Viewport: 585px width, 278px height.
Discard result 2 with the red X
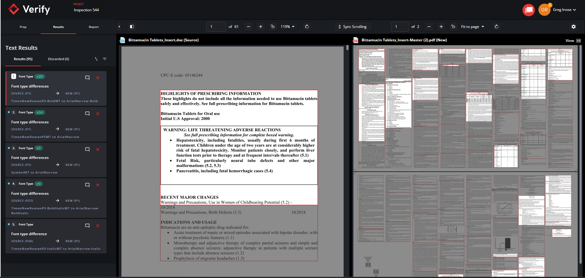[x=98, y=114]
